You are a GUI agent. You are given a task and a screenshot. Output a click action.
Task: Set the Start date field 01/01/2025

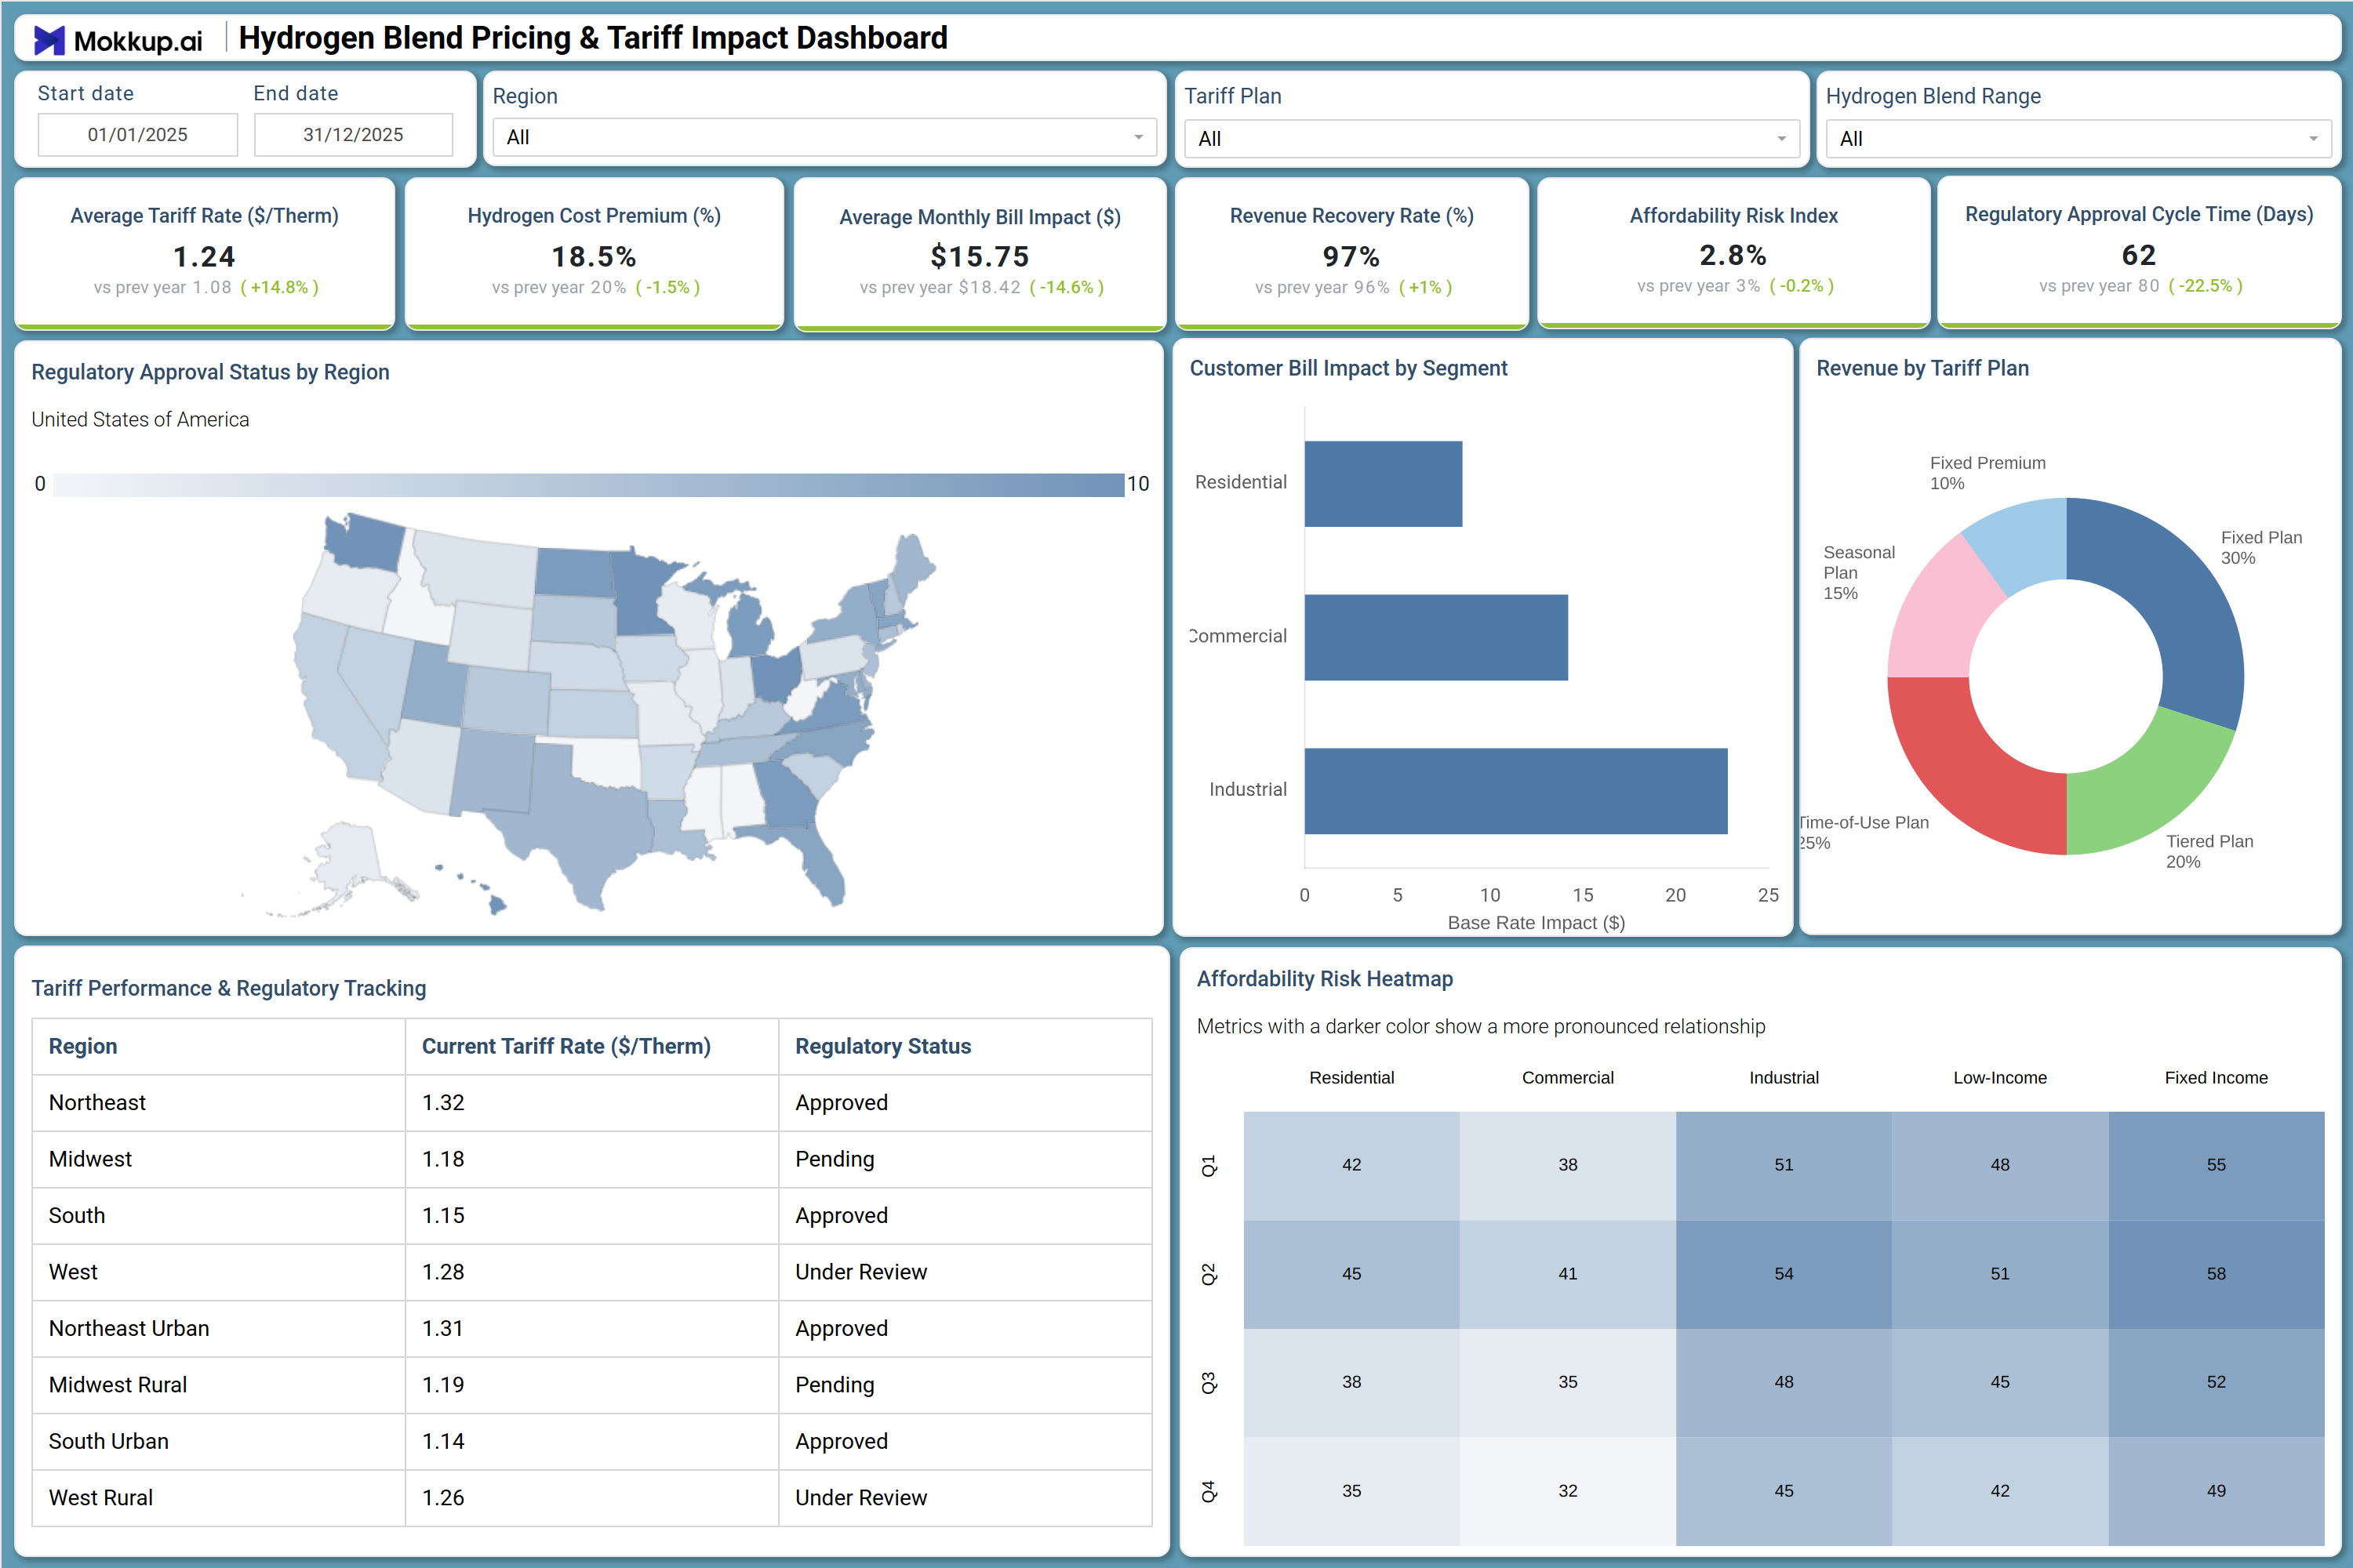(138, 134)
